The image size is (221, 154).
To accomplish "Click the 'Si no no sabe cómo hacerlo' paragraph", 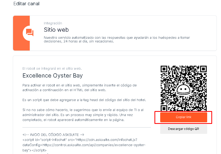I will tap(83, 115).
